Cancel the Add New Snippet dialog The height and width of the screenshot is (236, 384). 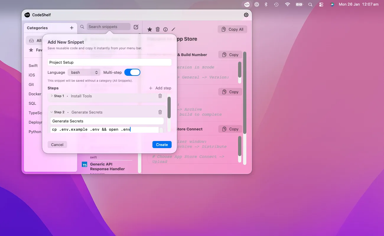click(x=57, y=145)
